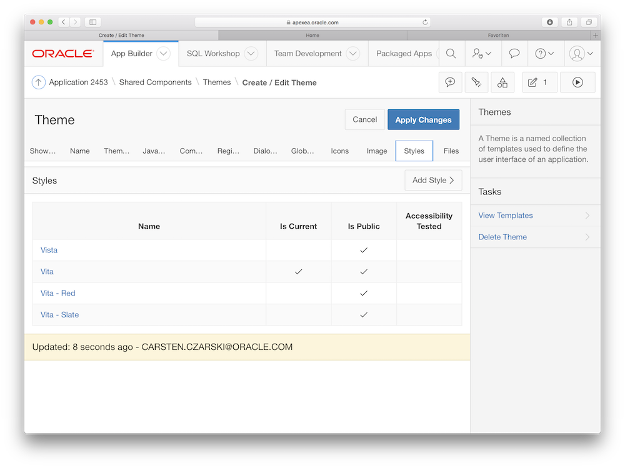Click the search magnifier icon
The height and width of the screenshot is (468, 625).
(x=451, y=54)
